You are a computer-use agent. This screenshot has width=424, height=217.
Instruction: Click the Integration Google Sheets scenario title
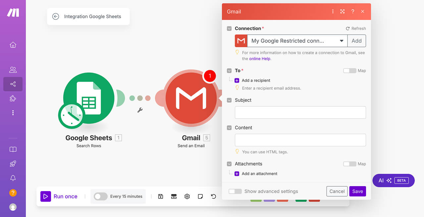tap(93, 16)
